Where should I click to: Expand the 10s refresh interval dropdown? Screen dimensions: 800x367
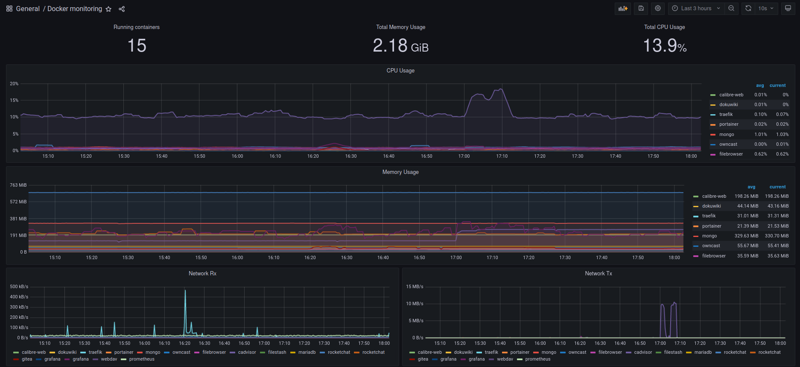coord(766,9)
